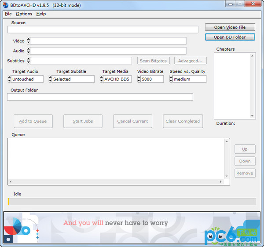This screenshot has height=247, width=264.
Task: Open the File menu
Action: 8,14
